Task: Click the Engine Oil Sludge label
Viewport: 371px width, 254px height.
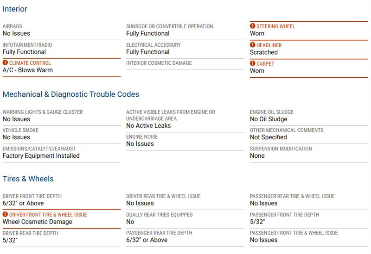Action: tap(272, 112)
